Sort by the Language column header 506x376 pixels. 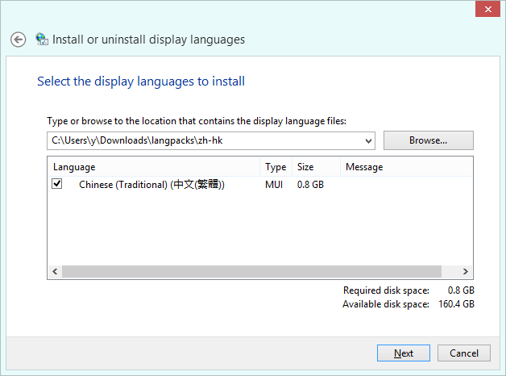point(154,167)
